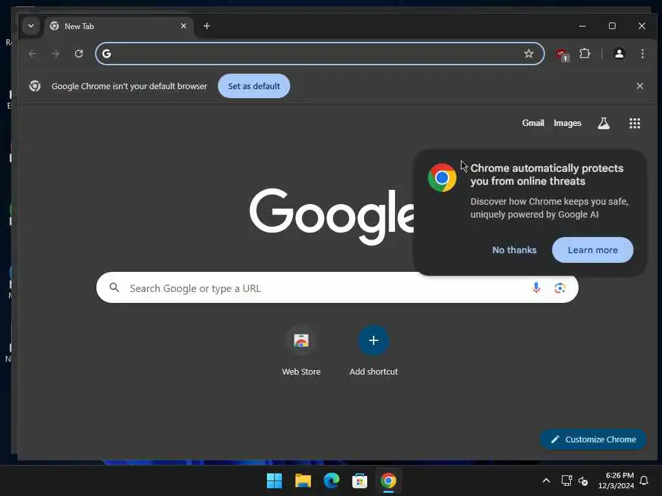Close the New Tab tab
Screen dimensions: 662x496
pyautogui.click(x=184, y=26)
